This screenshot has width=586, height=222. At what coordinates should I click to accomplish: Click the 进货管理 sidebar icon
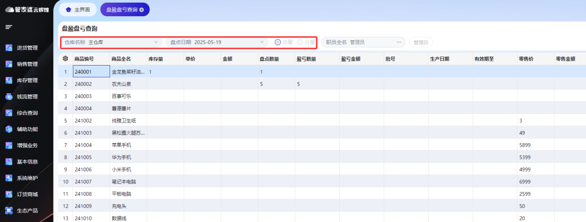click(9, 48)
